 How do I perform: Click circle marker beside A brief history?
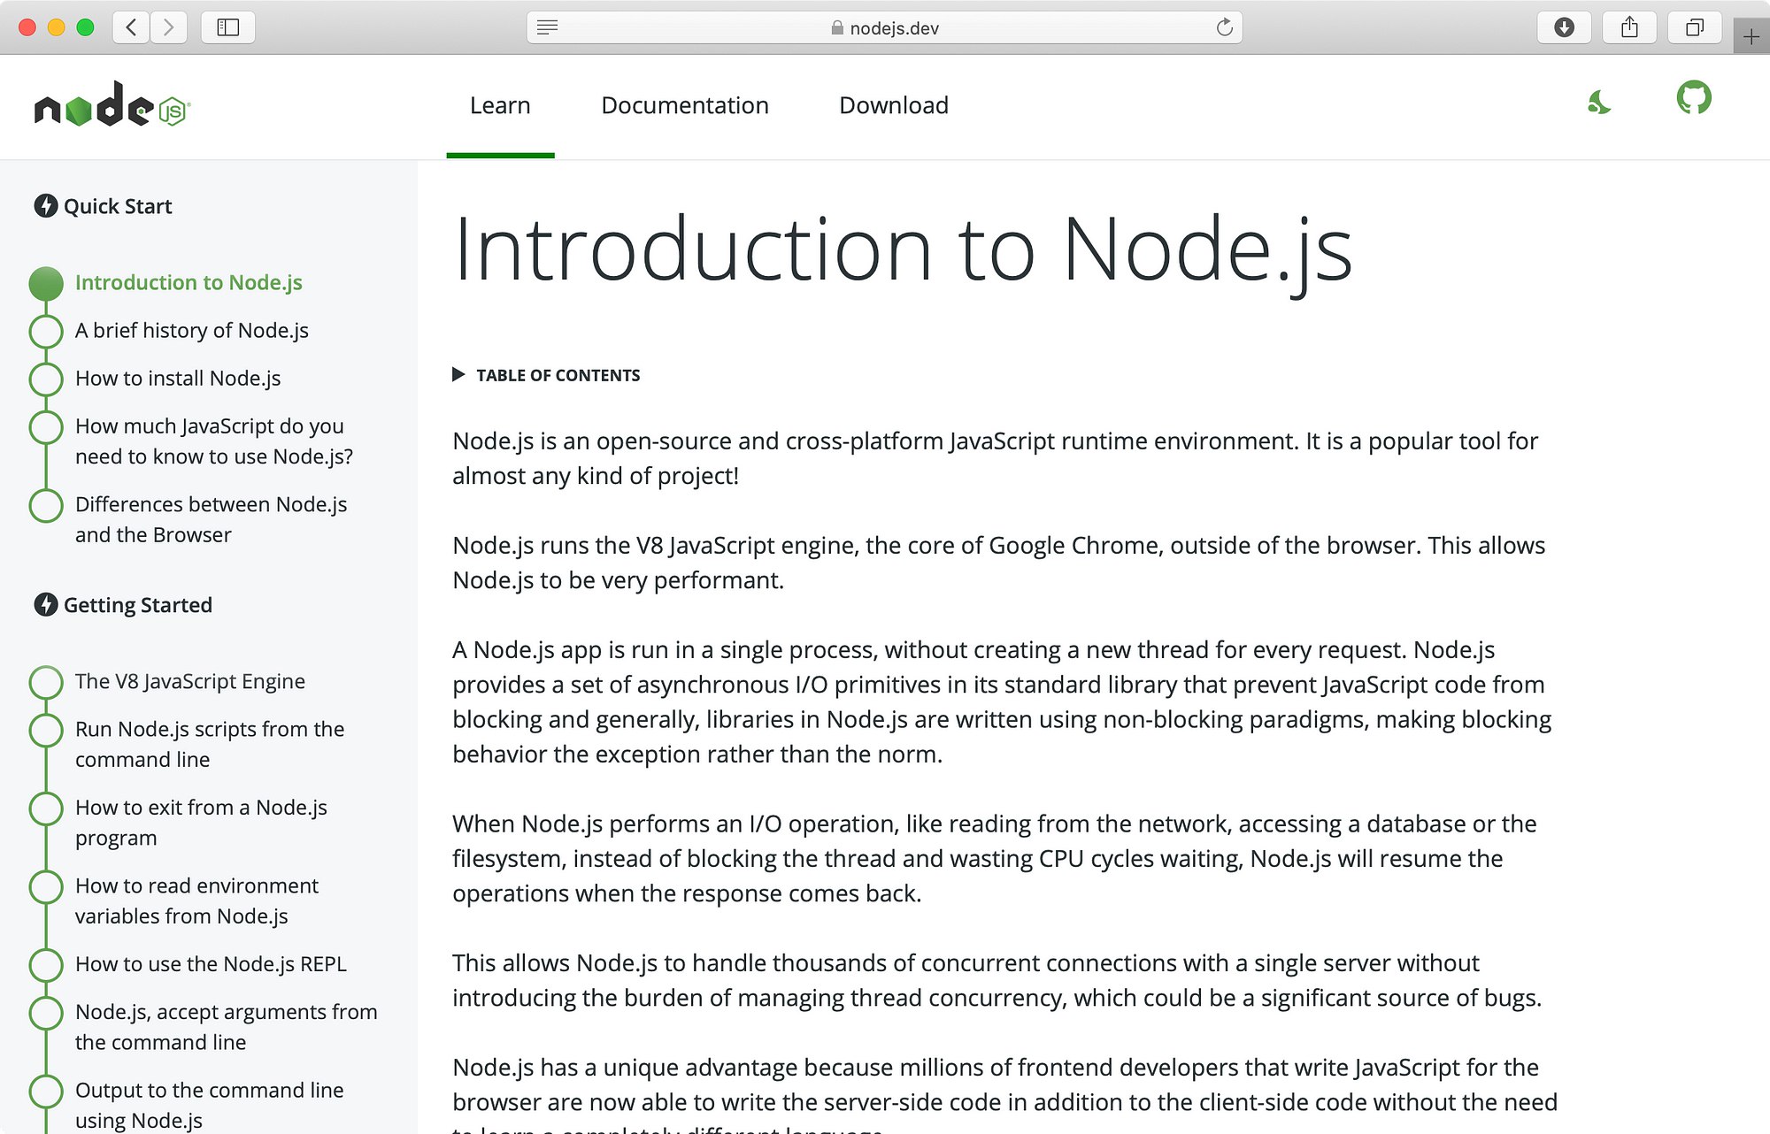tap(46, 332)
